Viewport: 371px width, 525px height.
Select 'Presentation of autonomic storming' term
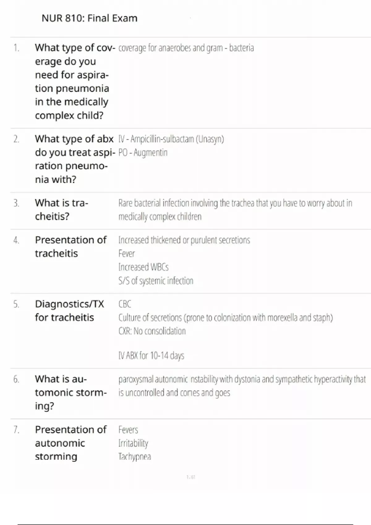tap(70, 443)
